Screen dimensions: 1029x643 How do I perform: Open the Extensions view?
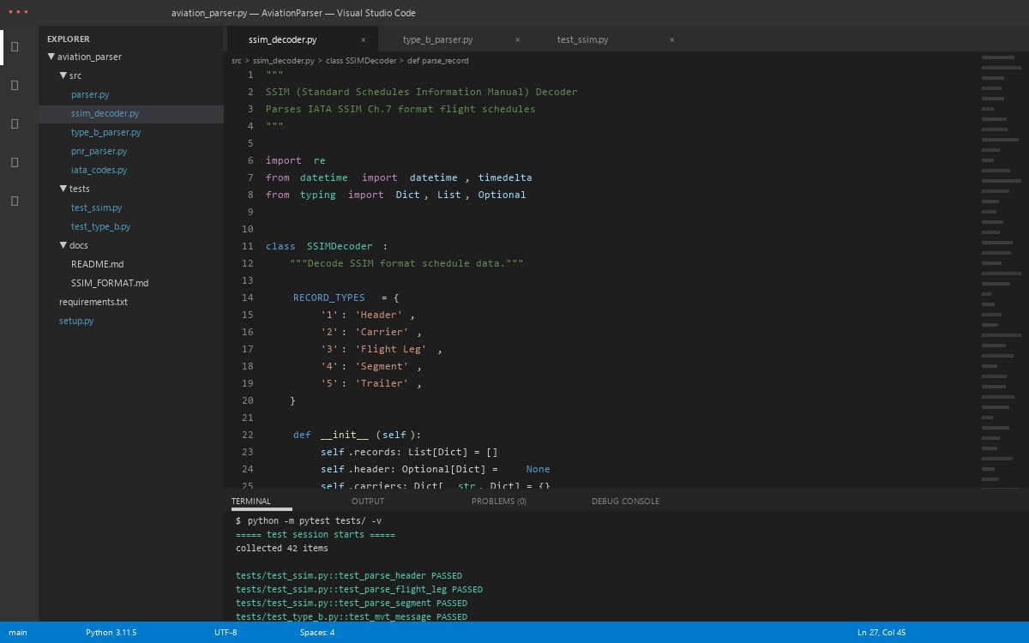click(14, 201)
